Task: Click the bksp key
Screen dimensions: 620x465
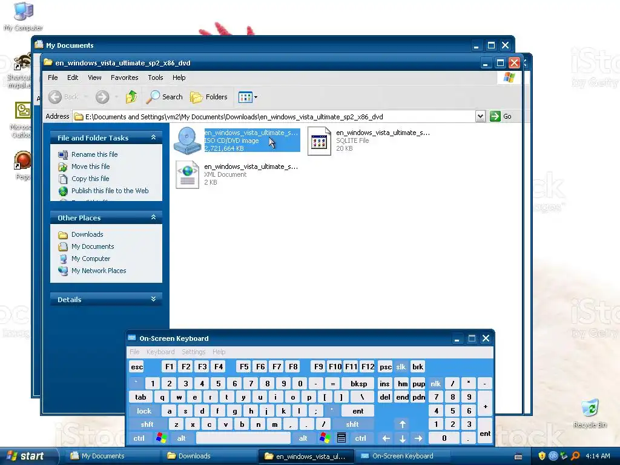Action: point(358,384)
